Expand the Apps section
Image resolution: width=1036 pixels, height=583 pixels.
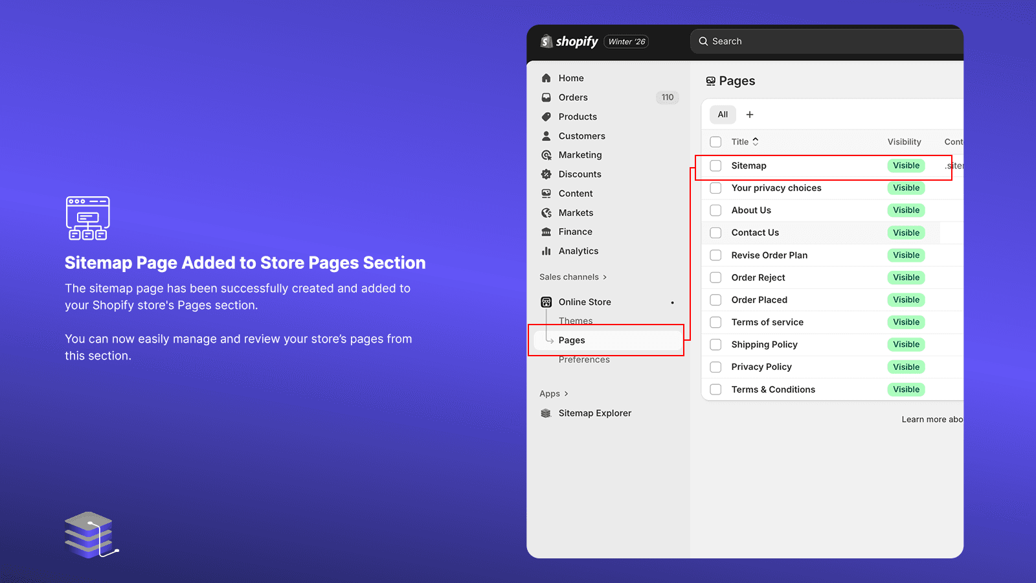point(553,393)
